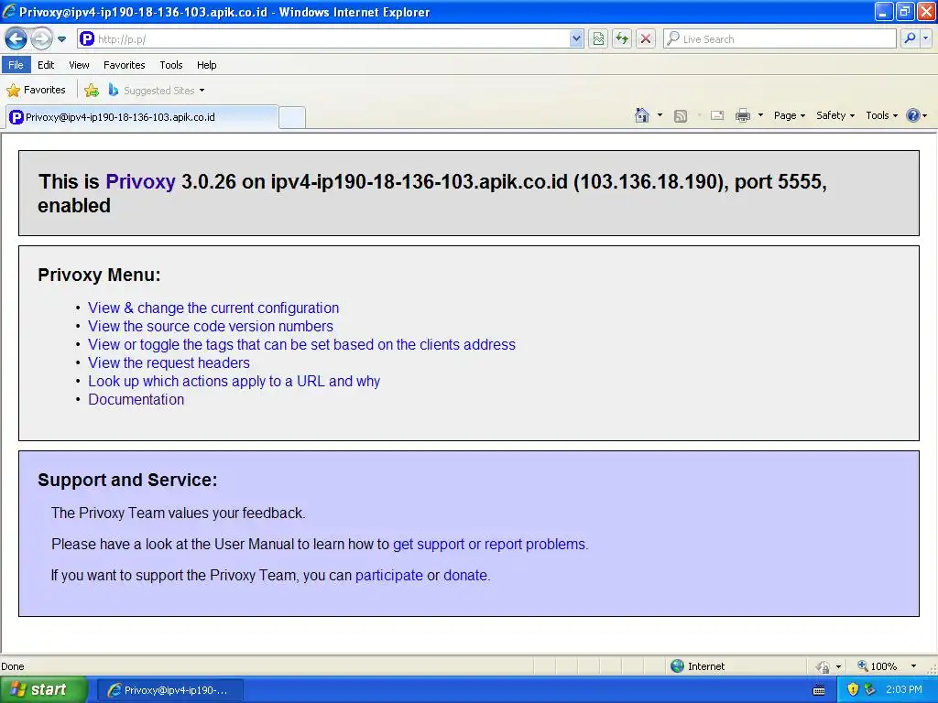The height and width of the screenshot is (703, 938).
Task: Open the recent pages dropdown arrow
Action: tap(61, 39)
